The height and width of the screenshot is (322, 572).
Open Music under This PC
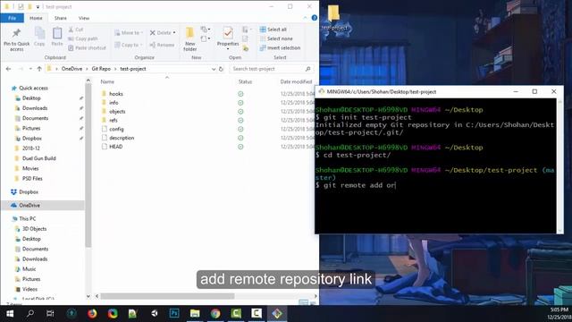[29, 269]
